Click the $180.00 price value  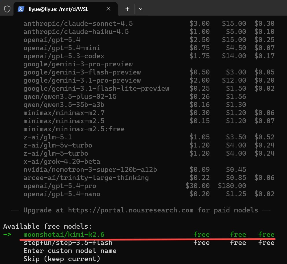tap(232, 186)
